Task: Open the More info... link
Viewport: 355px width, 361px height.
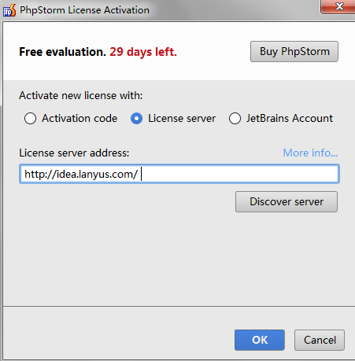Action: (x=310, y=153)
